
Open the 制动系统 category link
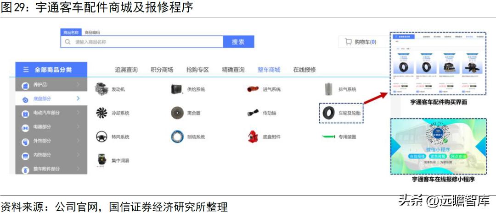[196, 137]
